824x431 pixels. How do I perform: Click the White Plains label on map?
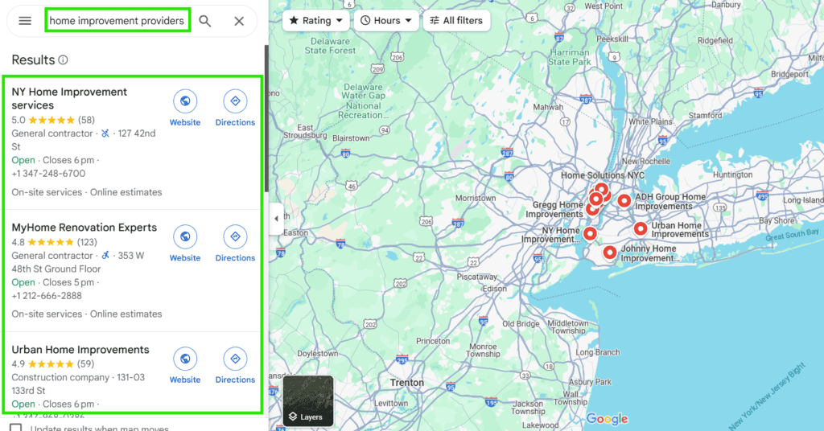tap(650, 121)
